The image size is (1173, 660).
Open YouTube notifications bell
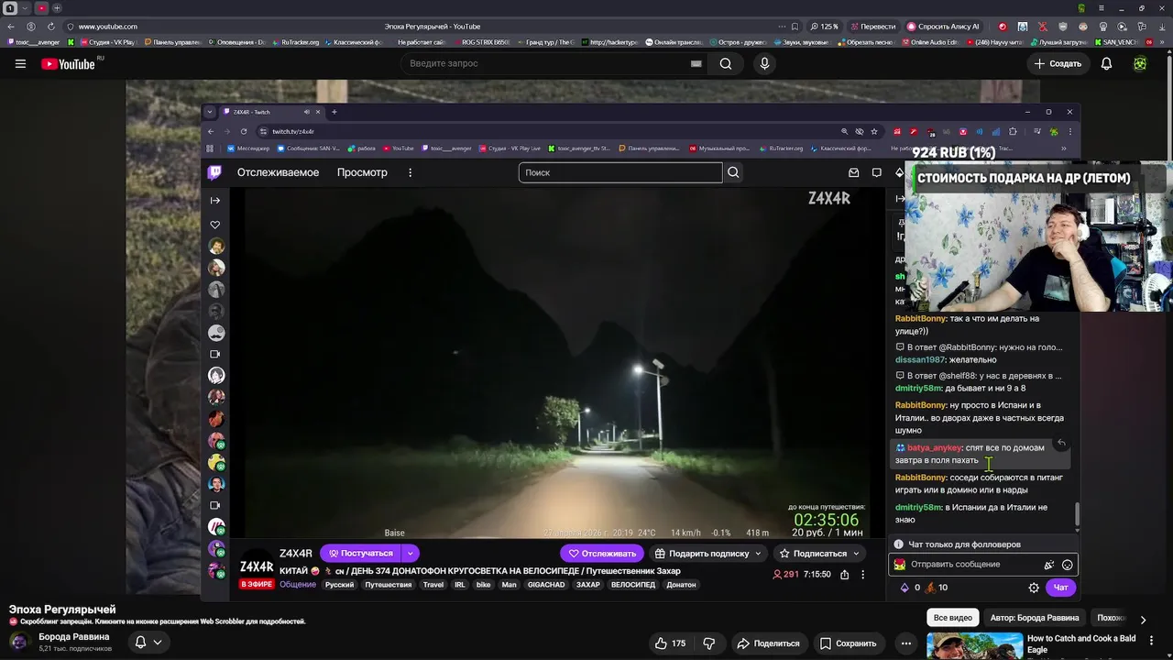[1106, 63]
